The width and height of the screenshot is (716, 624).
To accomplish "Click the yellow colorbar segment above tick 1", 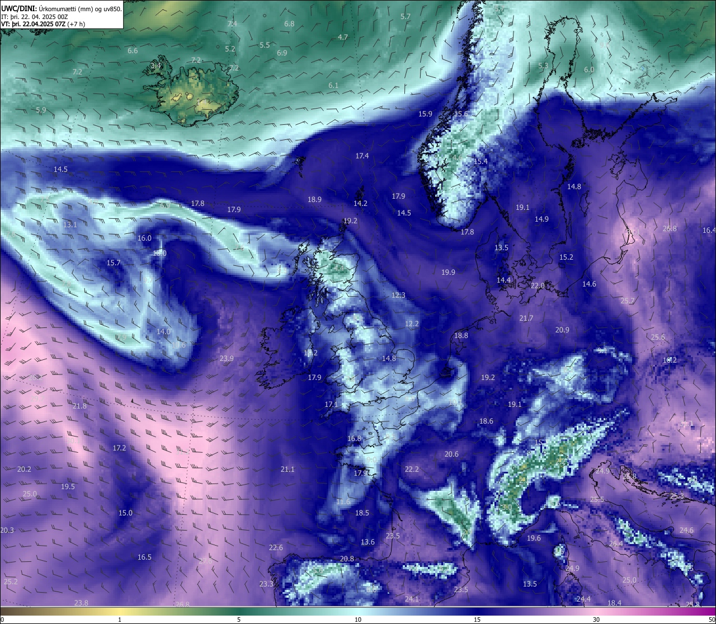I will click(120, 611).
